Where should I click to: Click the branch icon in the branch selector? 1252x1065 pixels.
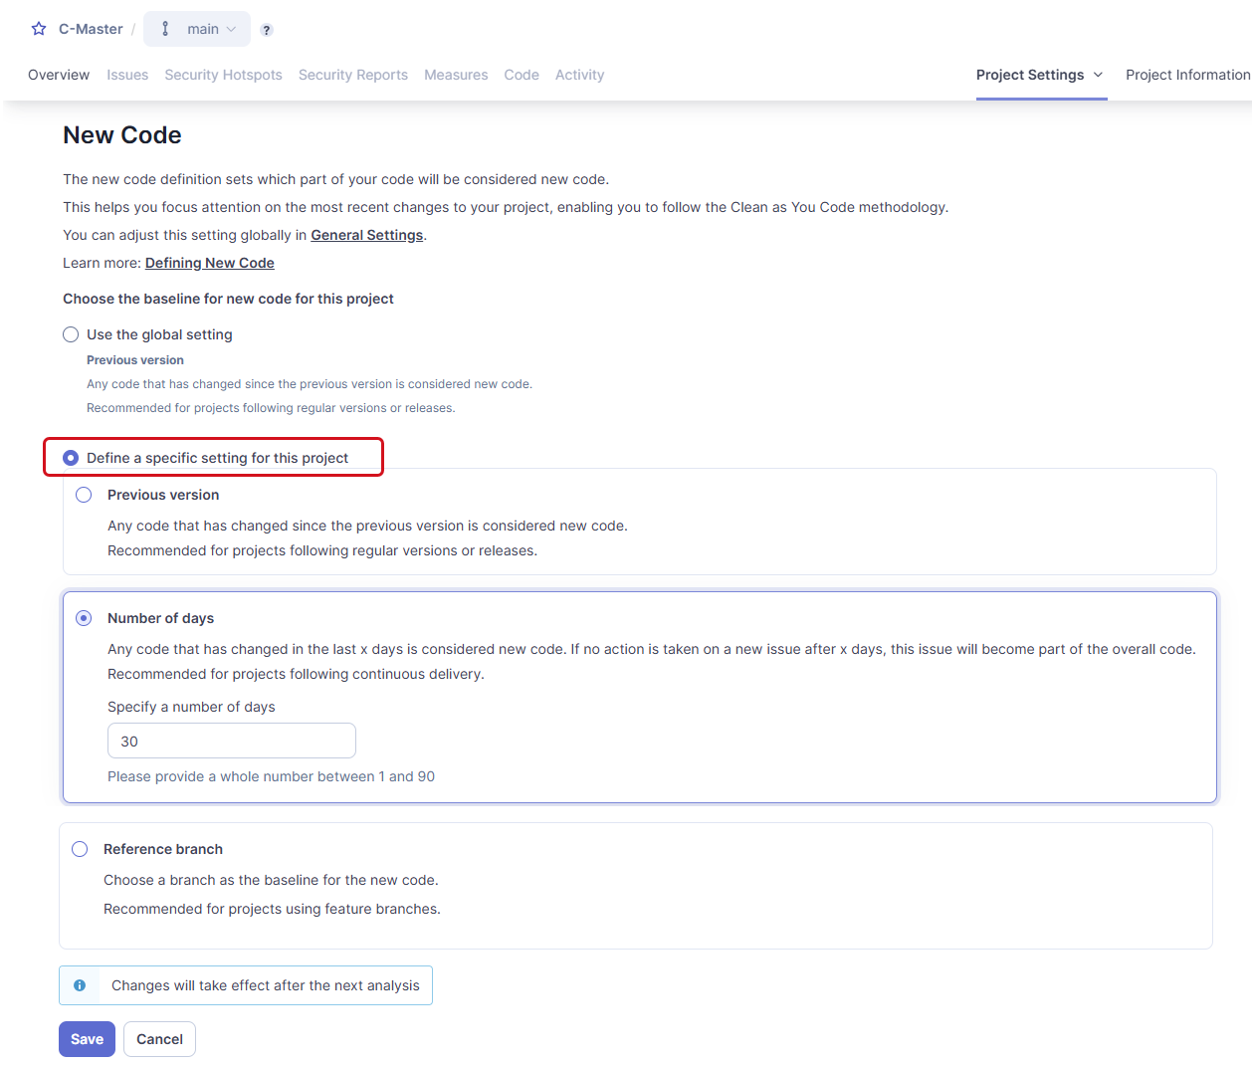pyautogui.click(x=165, y=29)
